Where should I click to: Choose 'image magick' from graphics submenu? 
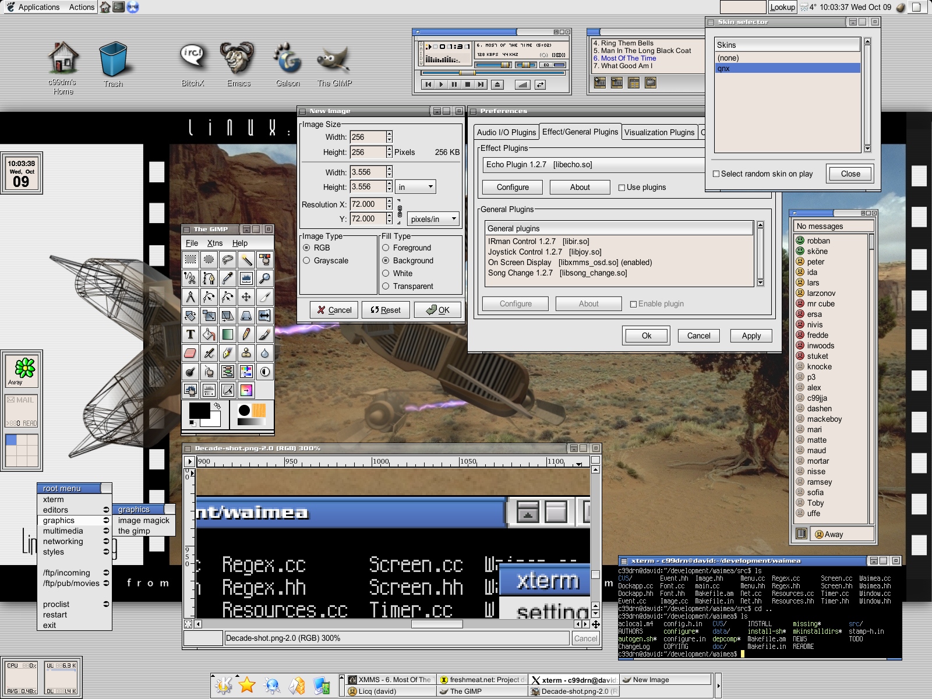(143, 520)
